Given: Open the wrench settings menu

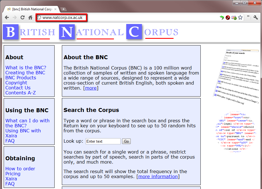Looking at the screenshot, I should coord(256,17).
